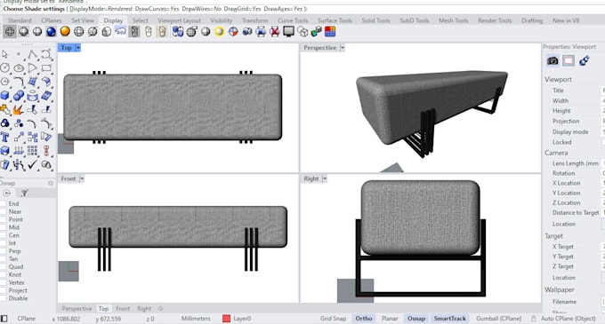Toggle SmartTrack in status bar
The height and width of the screenshot is (324, 605).
click(x=450, y=319)
